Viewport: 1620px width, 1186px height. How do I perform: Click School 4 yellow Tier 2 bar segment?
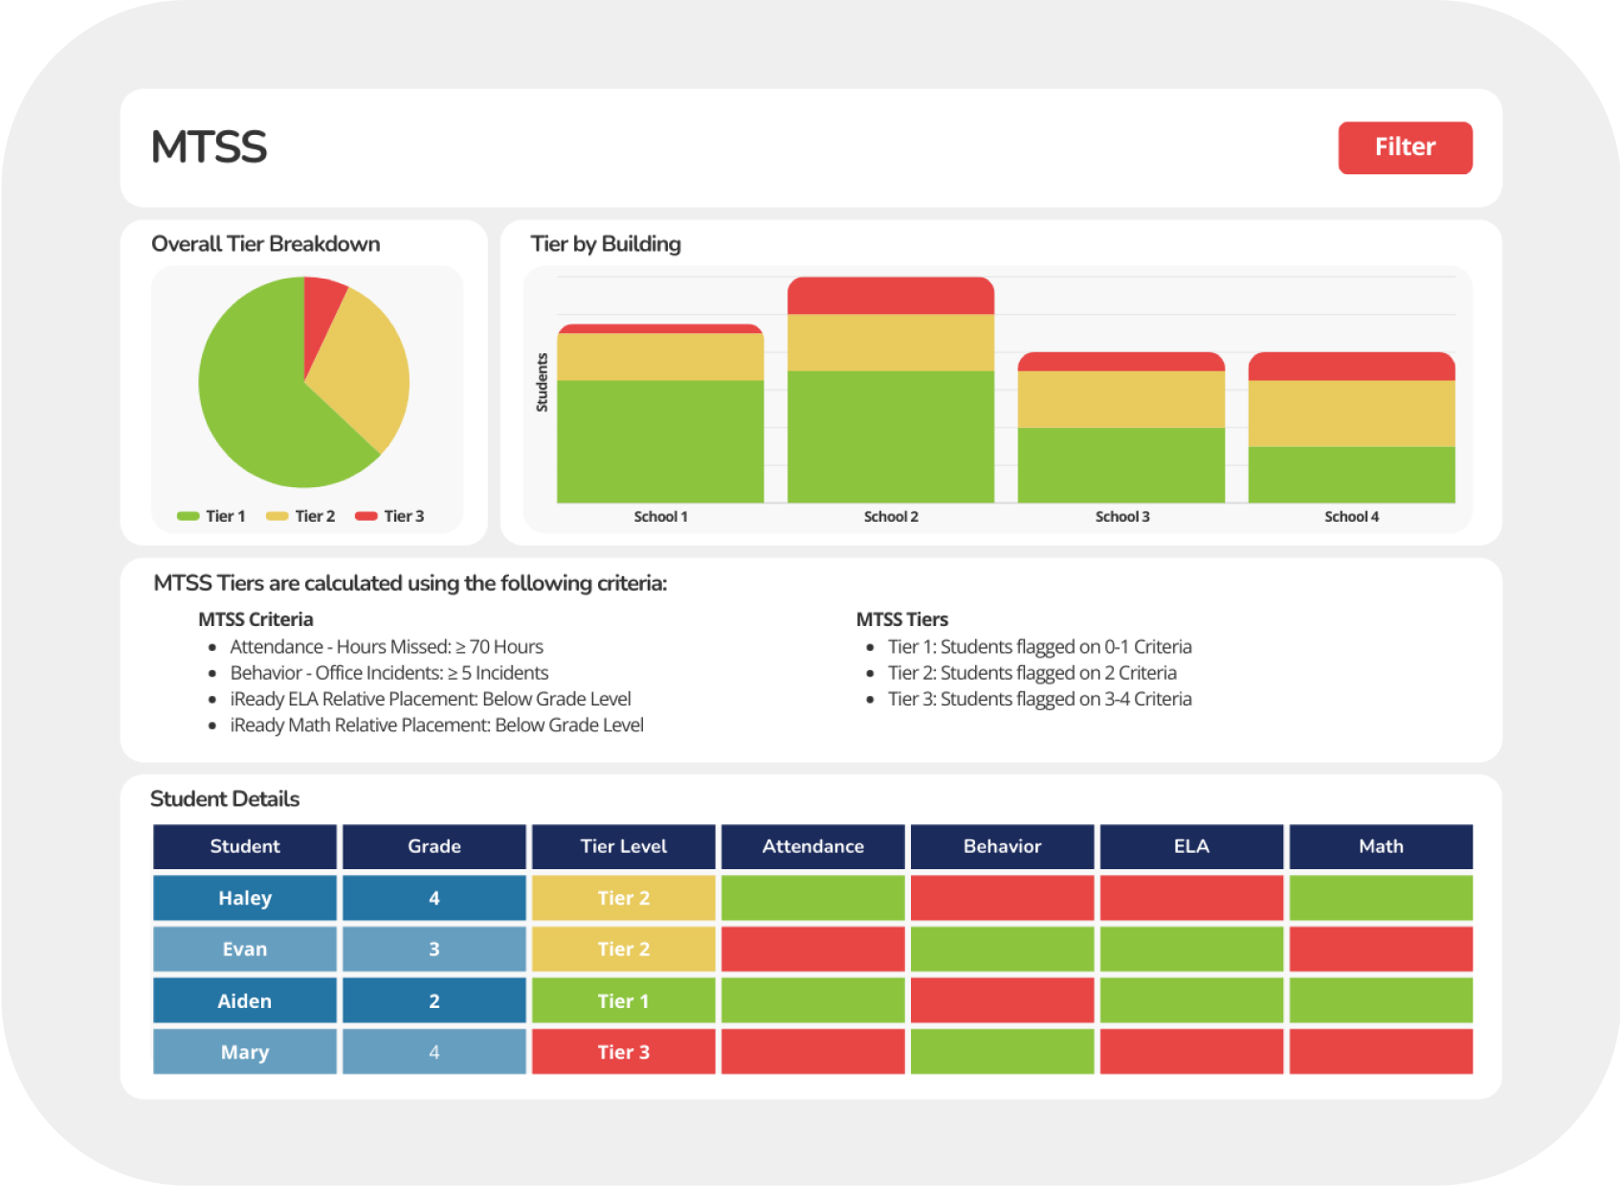pyautogui.click(x=1351, y=414)
